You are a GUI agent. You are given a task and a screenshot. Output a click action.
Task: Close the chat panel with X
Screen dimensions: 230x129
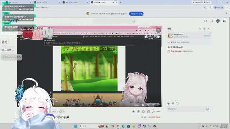(209, 29)
